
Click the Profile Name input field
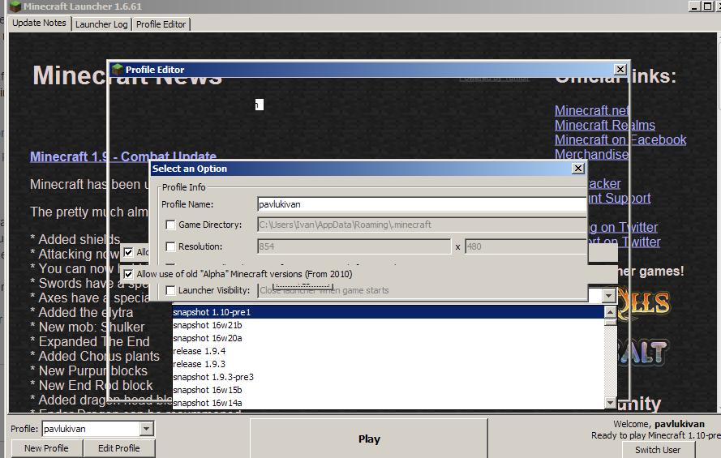tap(422, 204)
